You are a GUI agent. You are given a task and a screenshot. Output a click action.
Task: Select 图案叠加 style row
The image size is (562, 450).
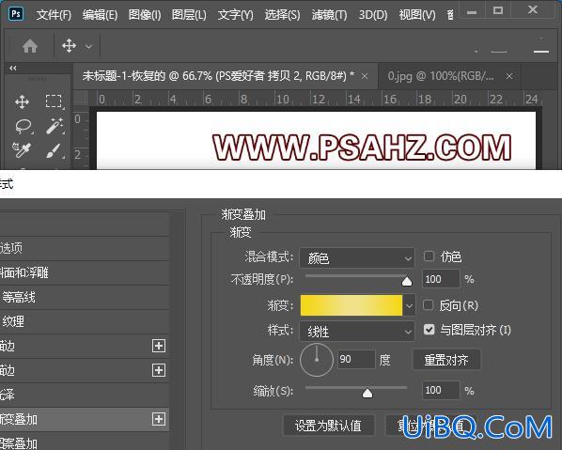[x=85, y=442]
